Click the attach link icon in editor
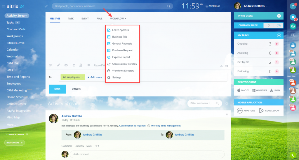The height and width of the screenshot is (160, 299). pos(58,65)
